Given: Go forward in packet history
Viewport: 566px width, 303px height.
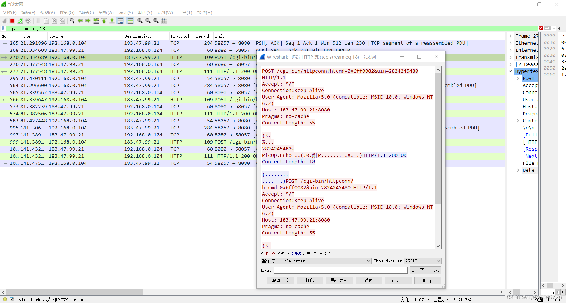Looking at the screenshot, I should pyautogui.click(x=88, y=21).
